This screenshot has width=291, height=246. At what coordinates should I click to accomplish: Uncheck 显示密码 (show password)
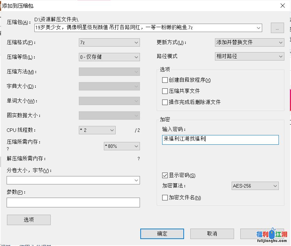[x=165, y=175]
